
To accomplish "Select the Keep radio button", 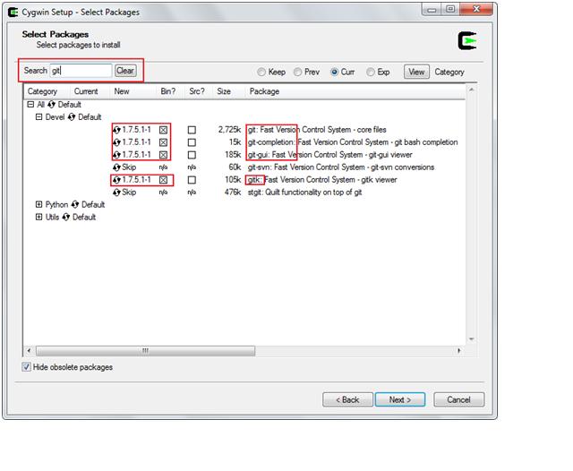I will (x=261, y=72).
